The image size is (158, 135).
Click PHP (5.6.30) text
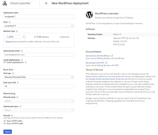click(x=119, y=45)
